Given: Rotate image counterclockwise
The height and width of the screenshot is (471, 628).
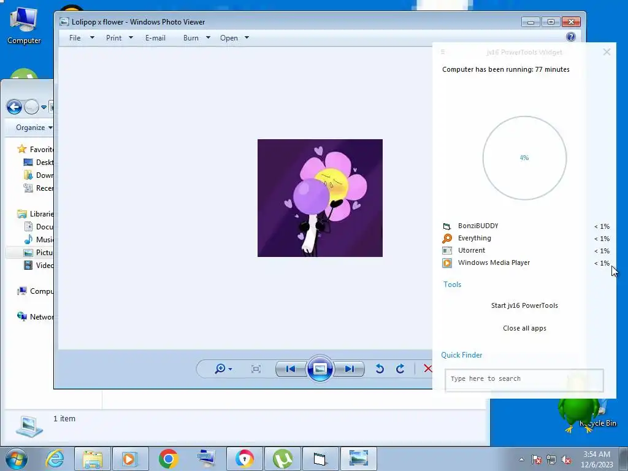Looking at the screenshot, I should [x=380, y=369].
